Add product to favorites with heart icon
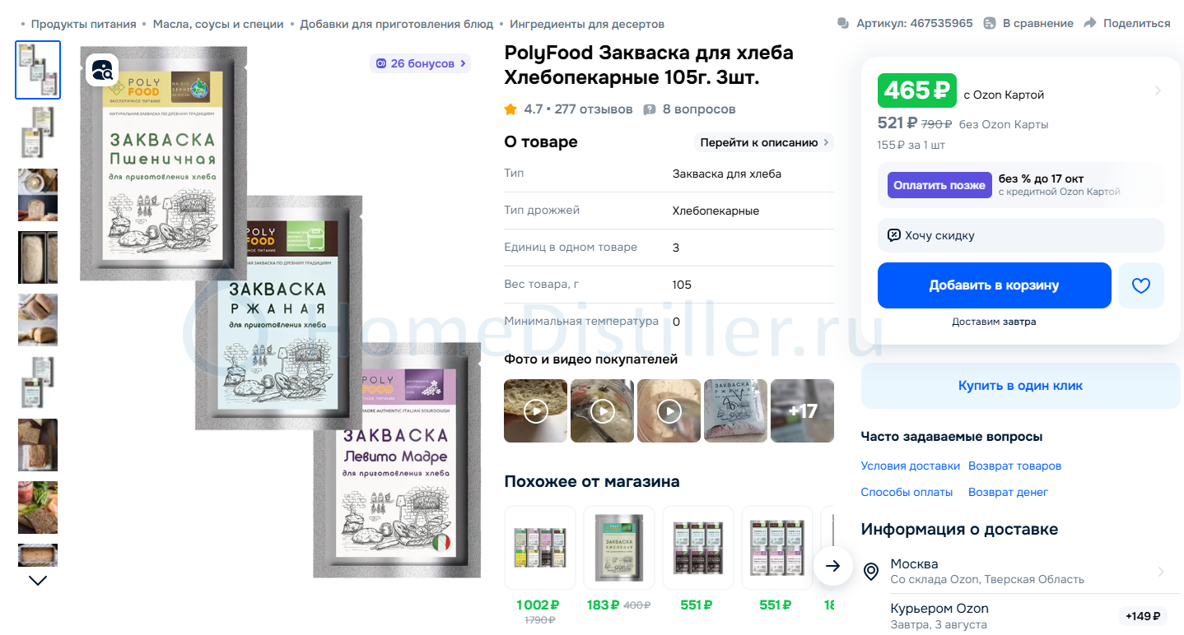1184x635 pixels. (1140, 285)
